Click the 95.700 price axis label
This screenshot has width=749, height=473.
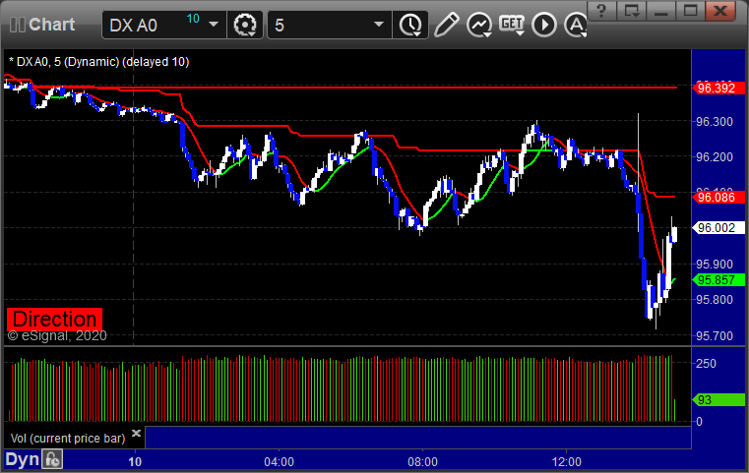(x=715, y=336)
